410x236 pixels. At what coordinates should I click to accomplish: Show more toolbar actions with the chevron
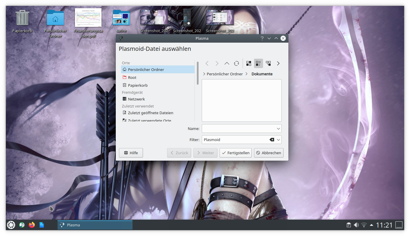click(278, 63)
